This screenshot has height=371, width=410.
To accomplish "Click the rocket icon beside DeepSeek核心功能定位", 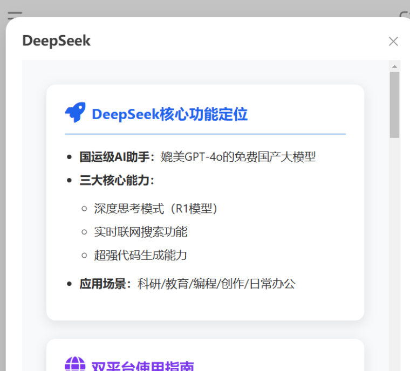I will 76,112.
